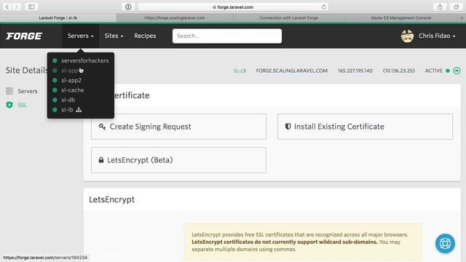The width and height of the screenshot is (466, 262).
Task: Expand the Sites dropdown menu
Action: coord(114,36)
